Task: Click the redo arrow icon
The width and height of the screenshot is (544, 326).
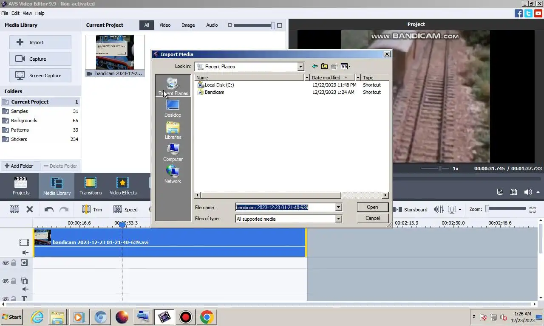Action: tap(64, 209)
